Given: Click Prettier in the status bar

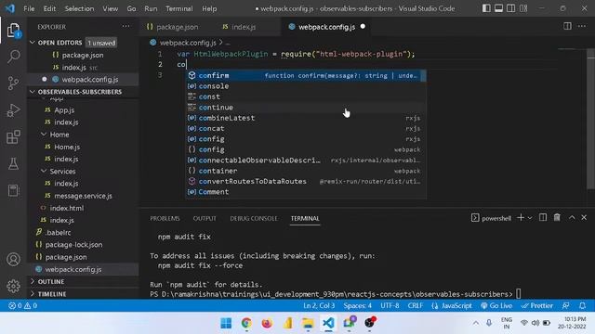Looking at the screenshot, I should coord(537,305).
